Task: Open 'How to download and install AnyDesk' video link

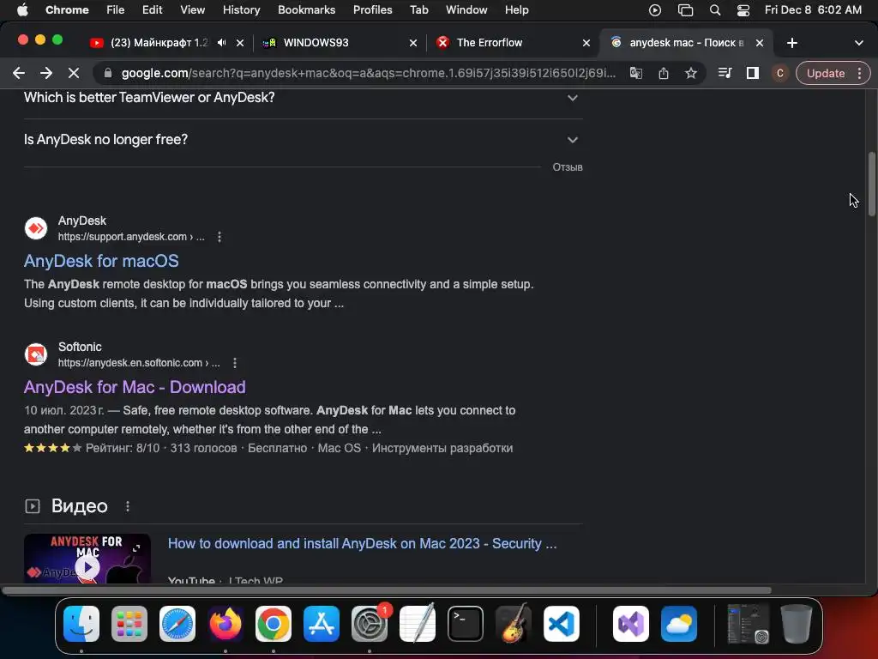Action: [x=363, y=543]
